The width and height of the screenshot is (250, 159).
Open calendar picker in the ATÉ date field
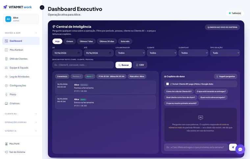point(110,53)
